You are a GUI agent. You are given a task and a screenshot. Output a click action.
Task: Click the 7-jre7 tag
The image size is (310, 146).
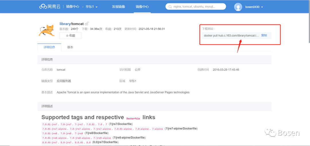(79, 124)
